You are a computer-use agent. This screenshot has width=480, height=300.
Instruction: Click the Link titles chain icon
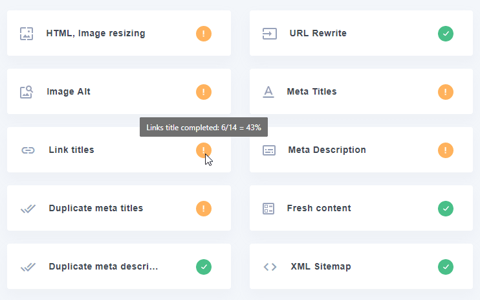(28, 150)
